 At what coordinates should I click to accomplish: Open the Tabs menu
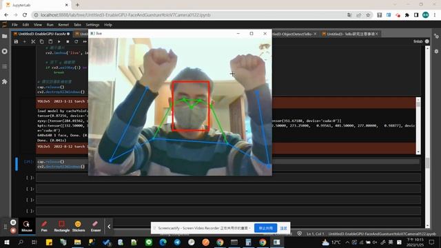(77, 25)
